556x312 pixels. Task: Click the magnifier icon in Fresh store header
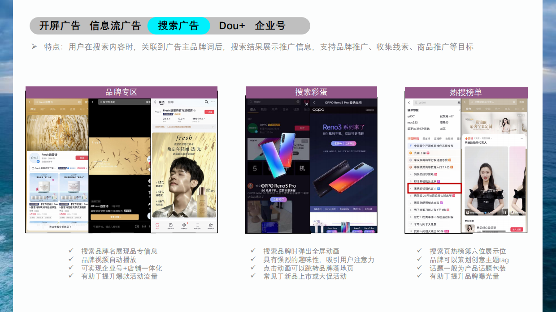[x=207, y=102]
